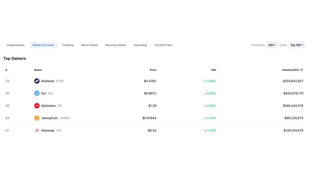Click the SUI ticker symbol
The image size is (313, 176).
[50, 93]
